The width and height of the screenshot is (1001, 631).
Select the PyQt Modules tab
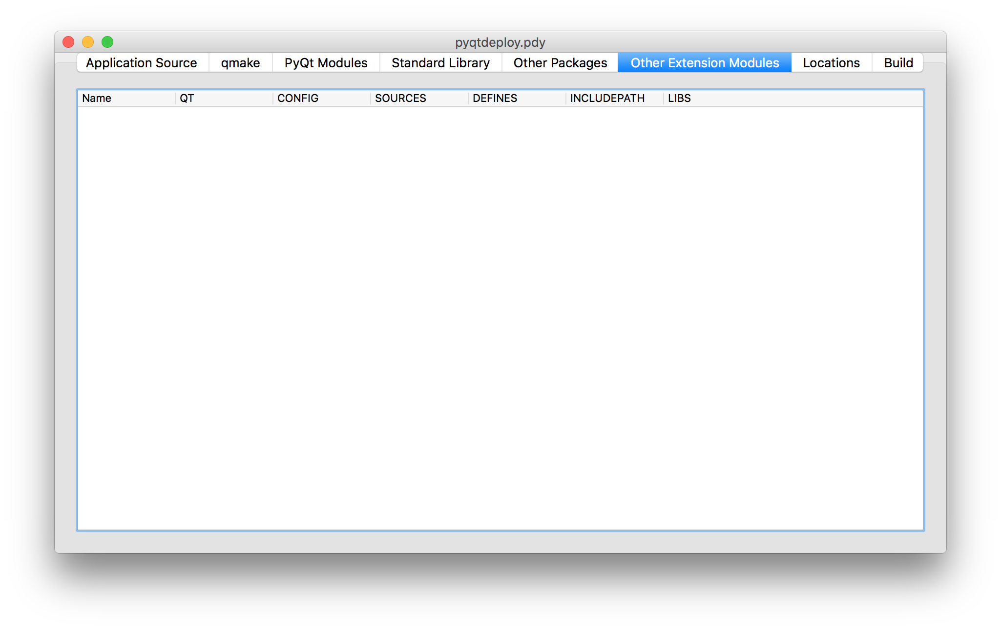(x=326, y=63)
